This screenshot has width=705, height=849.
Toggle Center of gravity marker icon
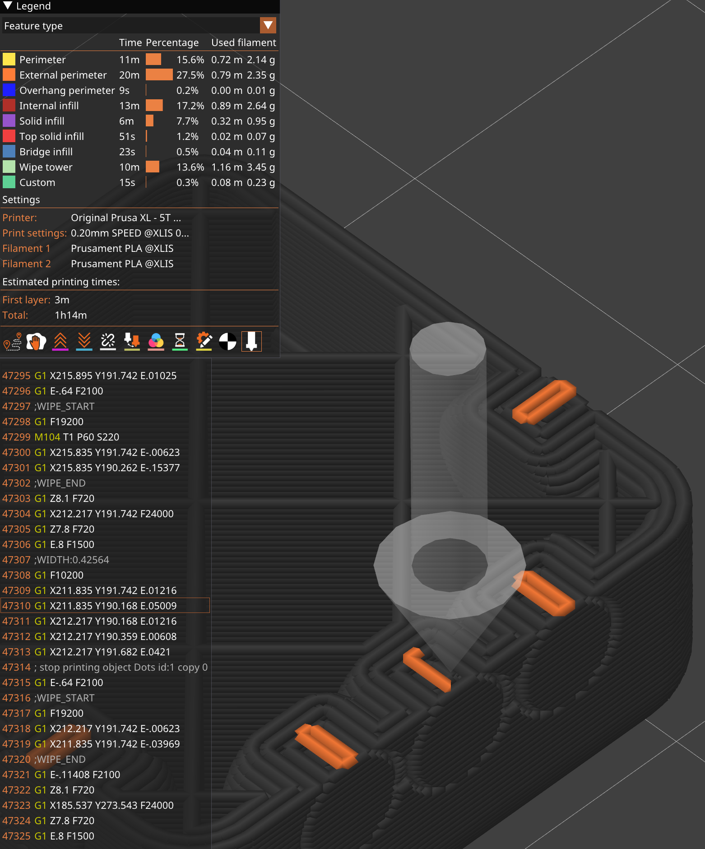(227, 342)
